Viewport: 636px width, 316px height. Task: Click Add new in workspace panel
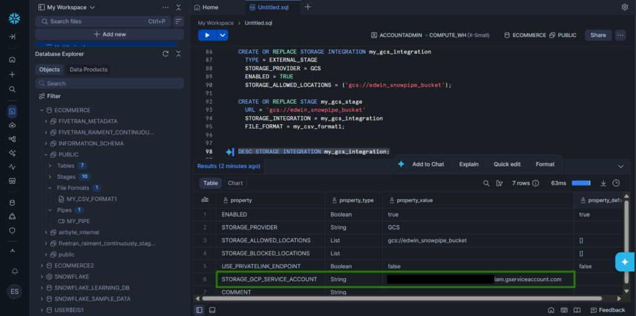pyautogui.click(x=109, y=35)
